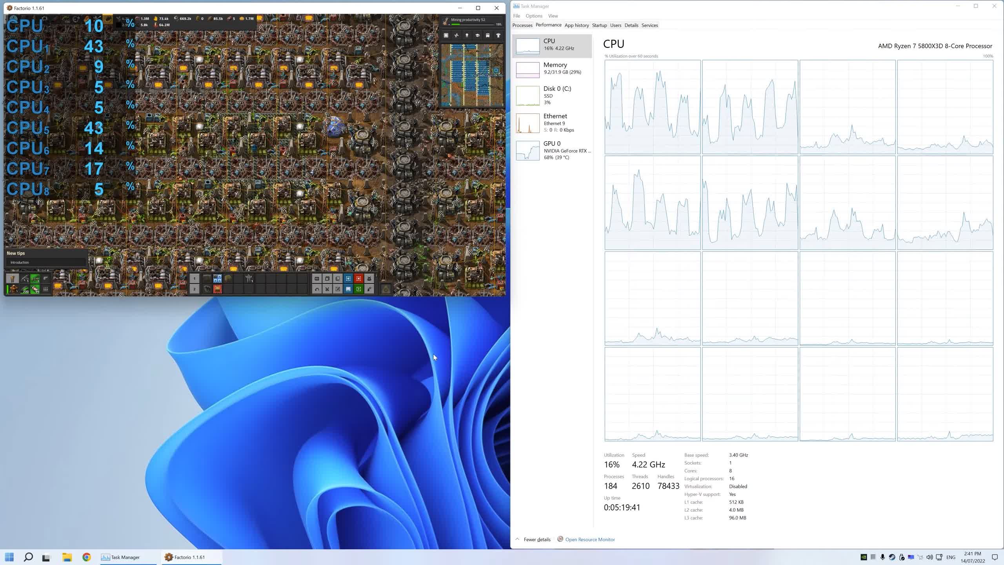
Task: Select the green upgrade planner shortcut
Action: click(x=358, y=289)
